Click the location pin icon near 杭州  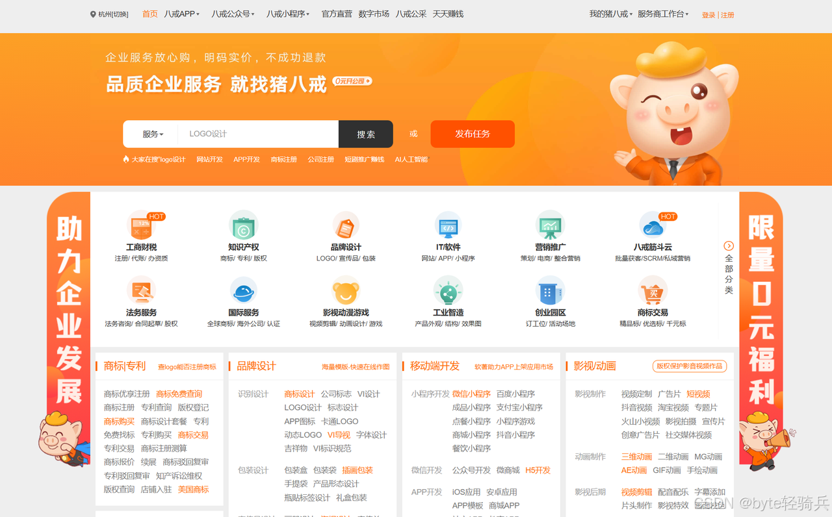pos(93,14)
